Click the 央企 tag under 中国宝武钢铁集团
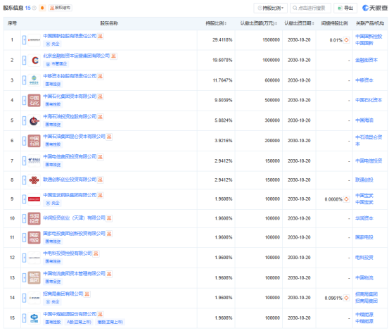Viewport: 389px width, 333px height. coord(53,203)
